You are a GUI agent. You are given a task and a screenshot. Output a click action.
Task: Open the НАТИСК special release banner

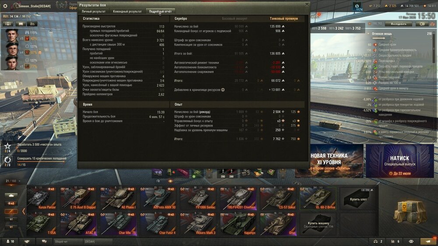[x=400, y=161]
